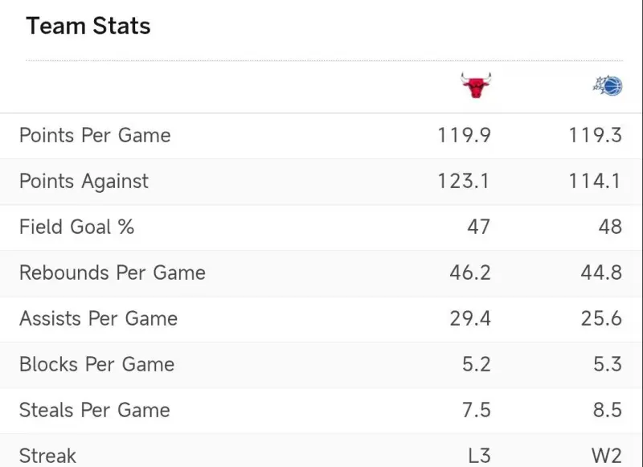Select the Steals Per Game label
Image resolution: width=643 pixels, height=467 pixels.
[x=95, y=410]
